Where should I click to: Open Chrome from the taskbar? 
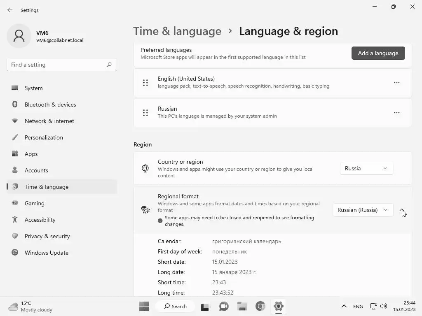(x=260, y=306)
